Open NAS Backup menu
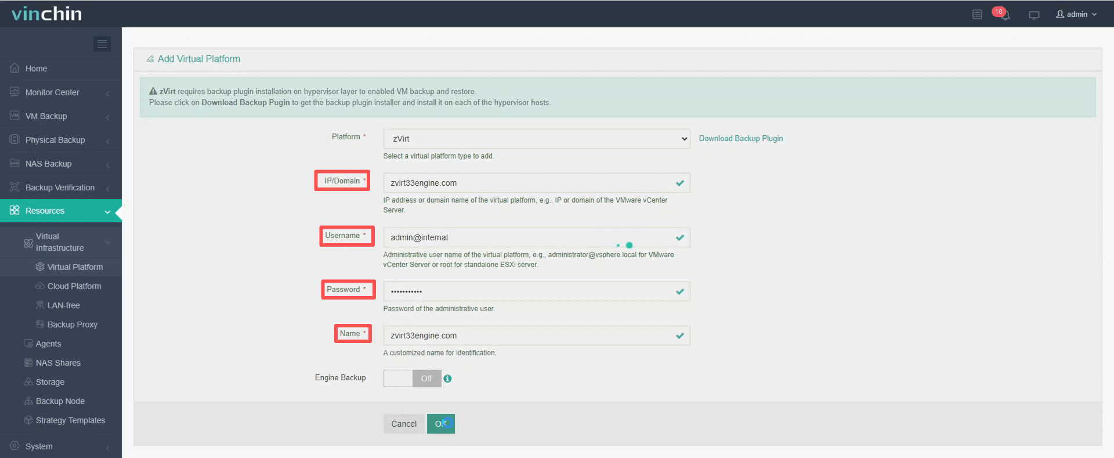Viewport: 1114px width, 458px height. [x=61, y=164]
